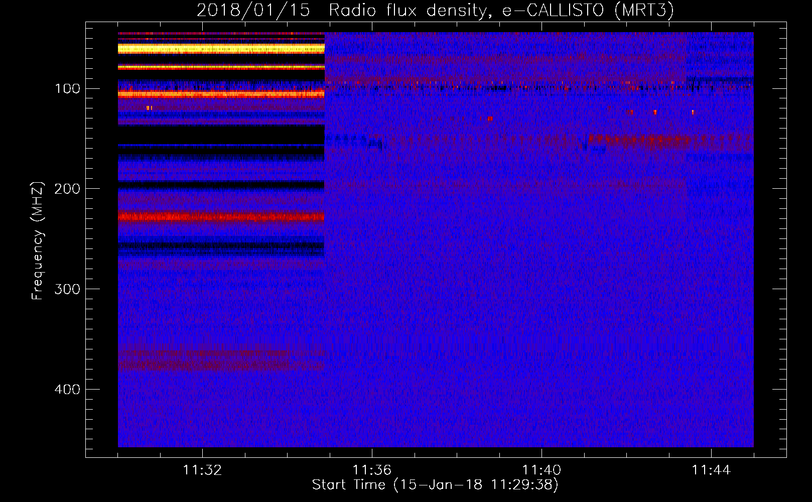The width and height of the screenshot is (812, 502).
Task: Click the 'Frequency (MHZ)' axis label
Action: click(38, 240)
